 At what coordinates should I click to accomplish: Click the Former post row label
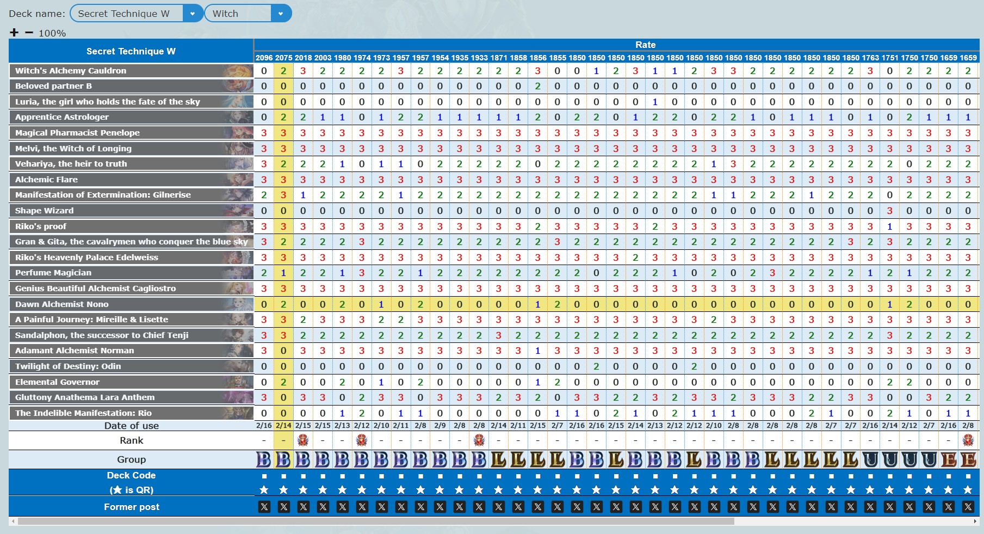(x=131, y=507)
